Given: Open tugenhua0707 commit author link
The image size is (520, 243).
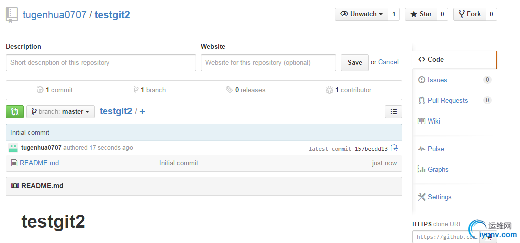Looking at the screenshot, I should 41,148.
